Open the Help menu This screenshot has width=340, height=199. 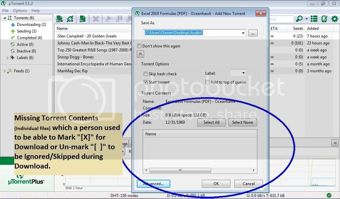coord(36,10)
